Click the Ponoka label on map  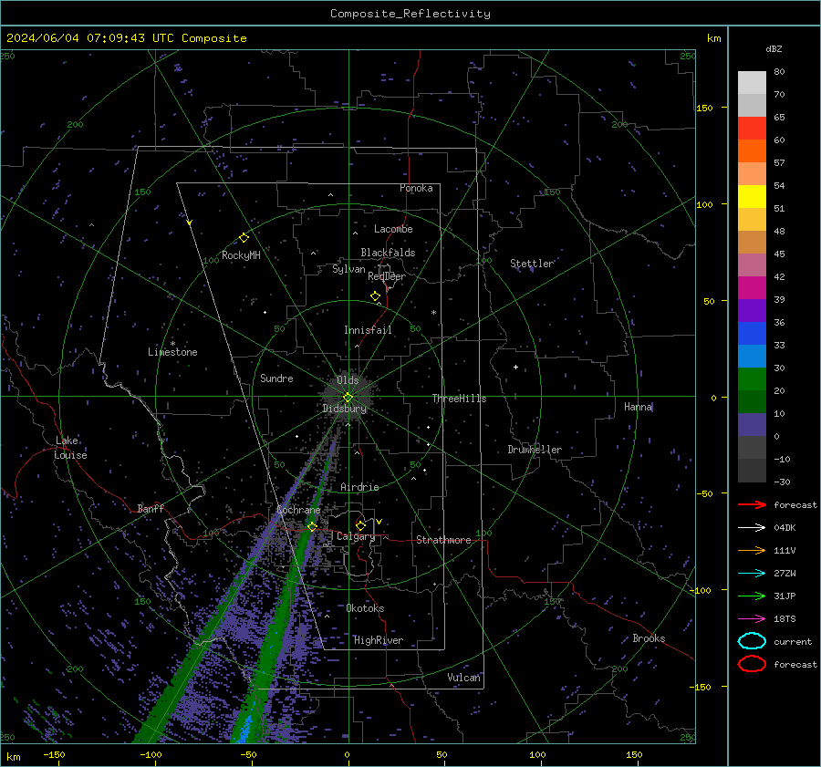(x=416, y=188)
